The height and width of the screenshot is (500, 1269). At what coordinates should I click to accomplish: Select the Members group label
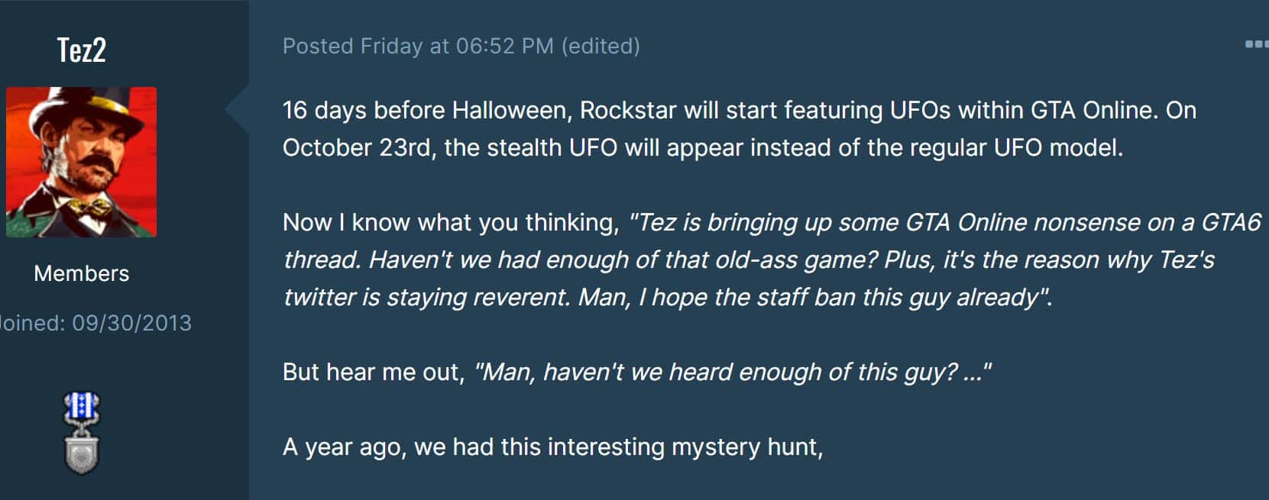tap(82, 273)
